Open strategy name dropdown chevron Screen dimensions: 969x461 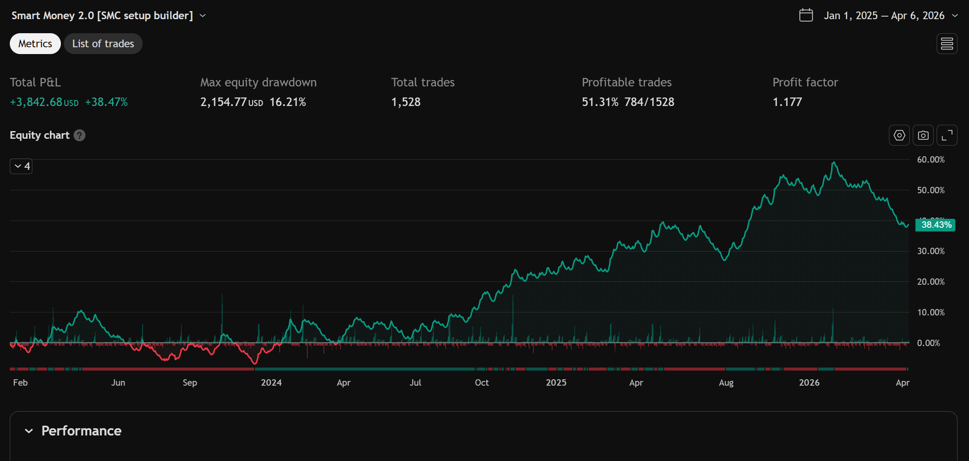click(x=203, y=16)
